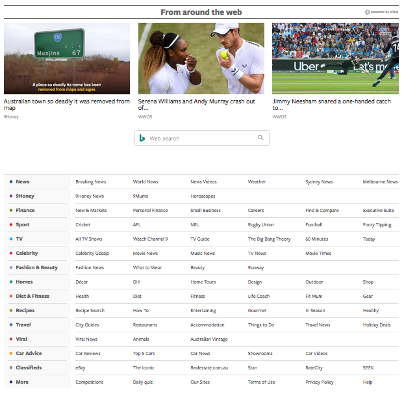Viewport: 404px width, 398px height.
Task: Open the Serena Williams and Andy Murray photo
Action: [x=201, y=59]
